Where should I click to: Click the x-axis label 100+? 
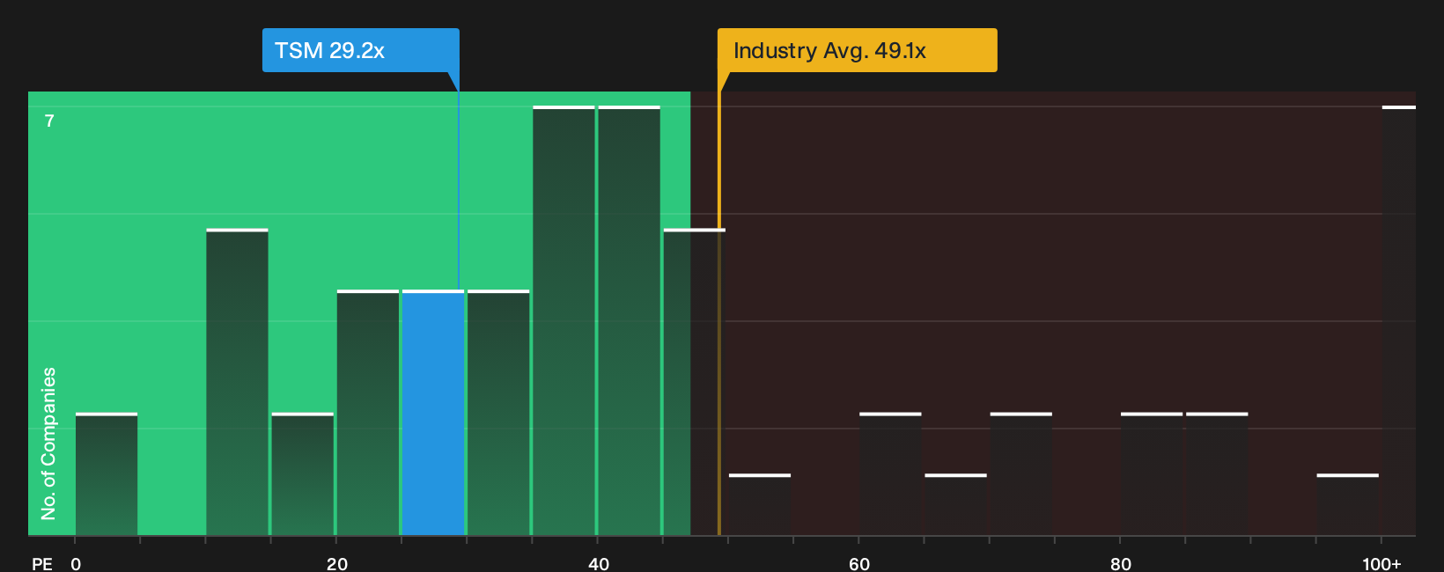coord(1381,563)
